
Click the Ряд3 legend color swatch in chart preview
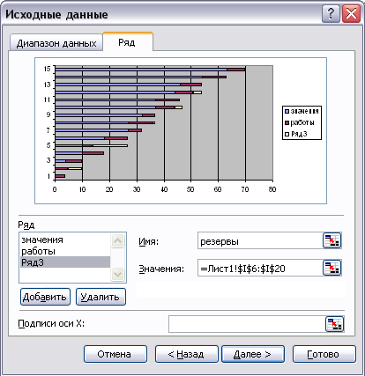coord(287,135)
